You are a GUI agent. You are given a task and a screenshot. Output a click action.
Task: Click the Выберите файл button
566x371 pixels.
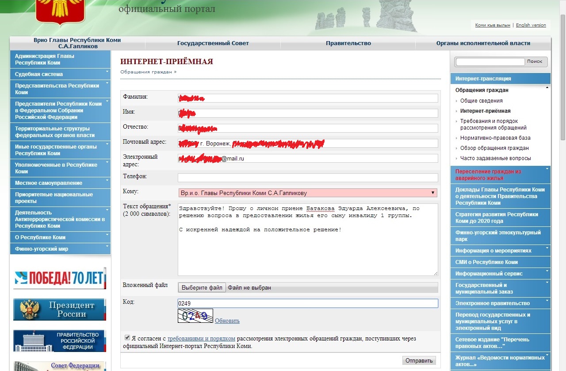202,287
